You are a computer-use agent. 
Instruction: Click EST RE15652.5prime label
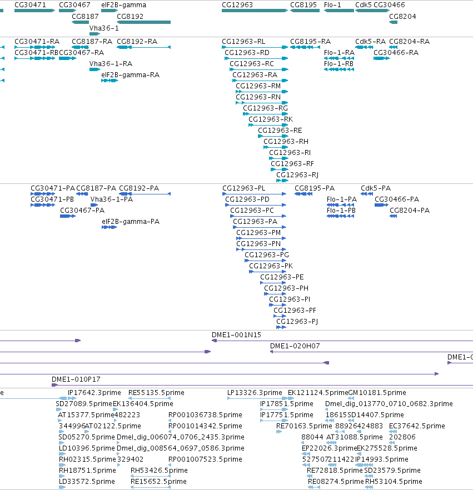tap(158, 482)
